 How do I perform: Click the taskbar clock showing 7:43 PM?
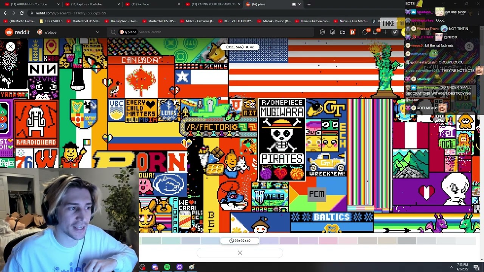(462, 267)
